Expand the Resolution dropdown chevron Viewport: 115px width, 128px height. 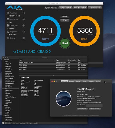pyautogui.click(x=24, y=13)
